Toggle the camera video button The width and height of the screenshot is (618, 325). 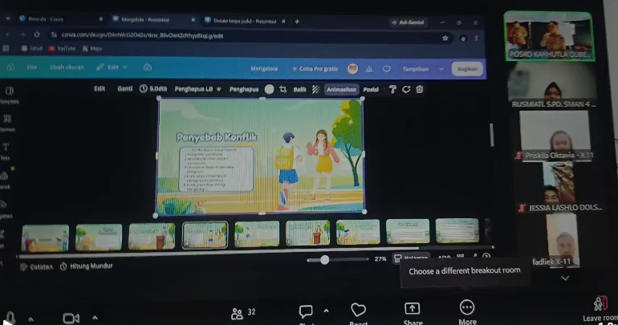click(71, 318)
